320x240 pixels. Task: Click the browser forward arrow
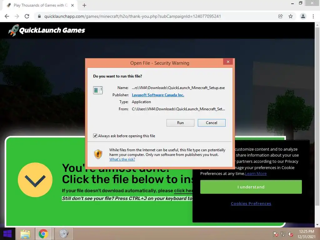tap(17, 16)
